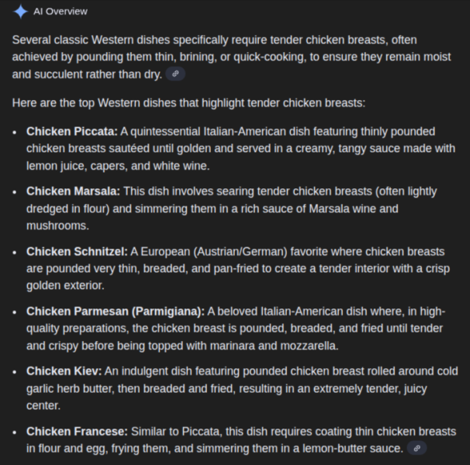
Task: Click the AI Overview header label
Action: (x=60, y=12)
